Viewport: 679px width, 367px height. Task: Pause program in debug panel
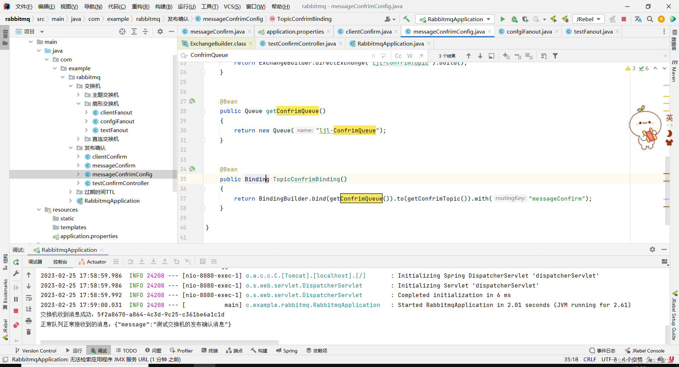[x=16, y=299]
